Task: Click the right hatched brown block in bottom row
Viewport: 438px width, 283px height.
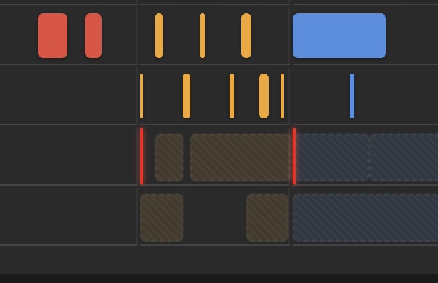Action: point(267,218)
